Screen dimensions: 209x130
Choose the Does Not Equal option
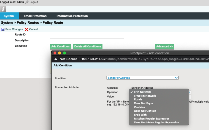pyautogui.click(x=159, y=103)
